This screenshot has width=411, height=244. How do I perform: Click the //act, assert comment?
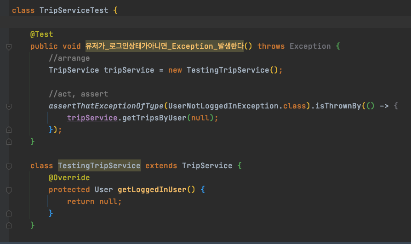[x=78, y=94]
